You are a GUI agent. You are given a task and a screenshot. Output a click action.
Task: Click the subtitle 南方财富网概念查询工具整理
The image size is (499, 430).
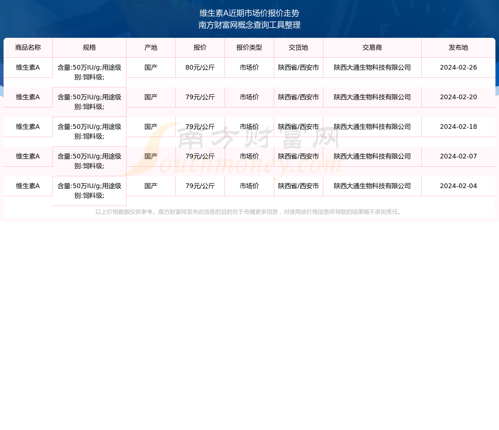pos(249,25)
